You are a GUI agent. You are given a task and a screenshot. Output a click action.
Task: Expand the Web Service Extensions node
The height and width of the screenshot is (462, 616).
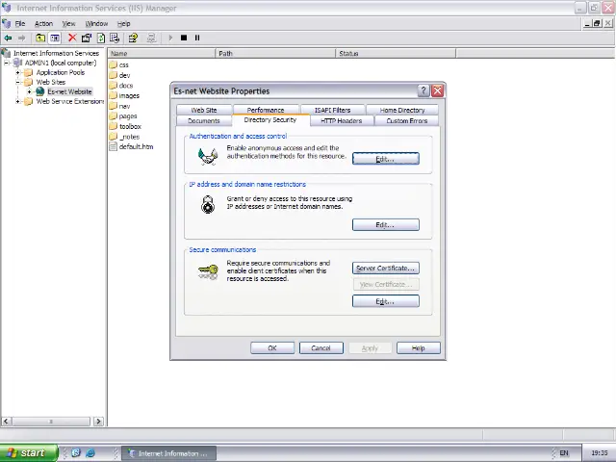(x=17, y=101)
